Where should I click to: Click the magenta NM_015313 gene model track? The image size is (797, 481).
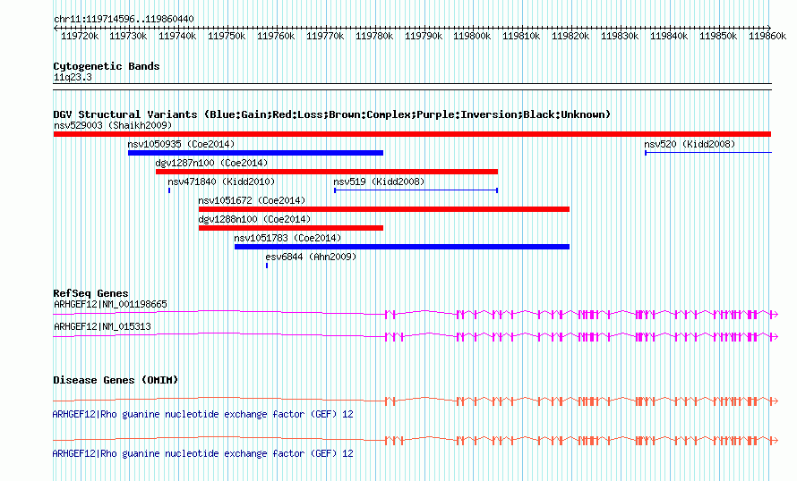(416, 336)
